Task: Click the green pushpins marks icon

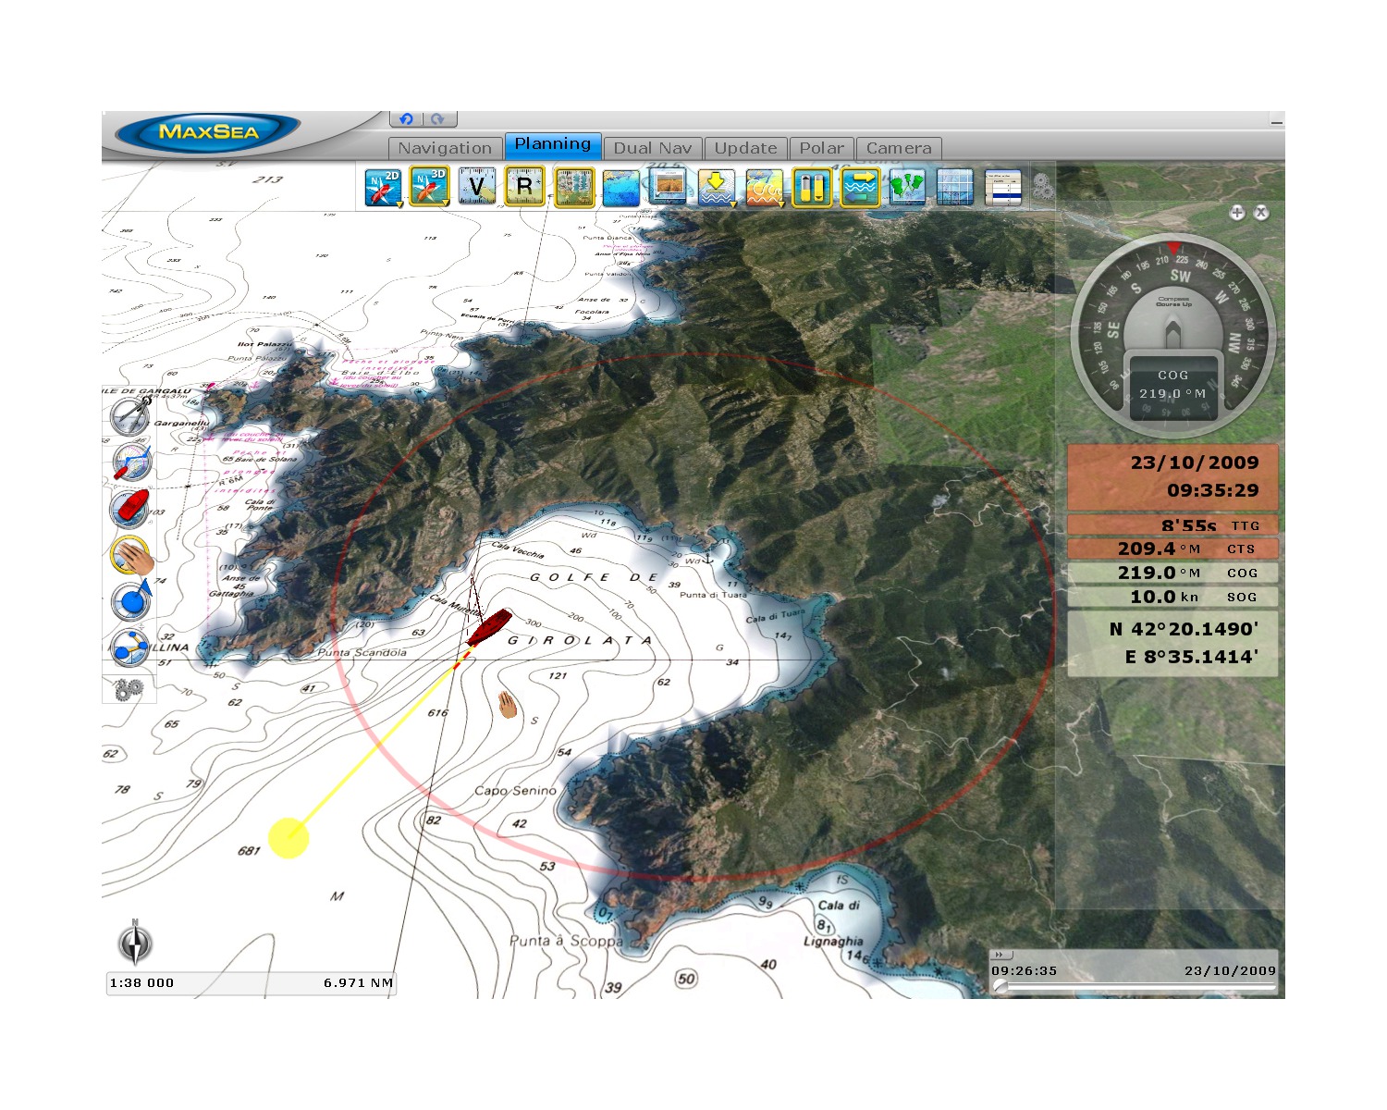Action: click(907, 187)
